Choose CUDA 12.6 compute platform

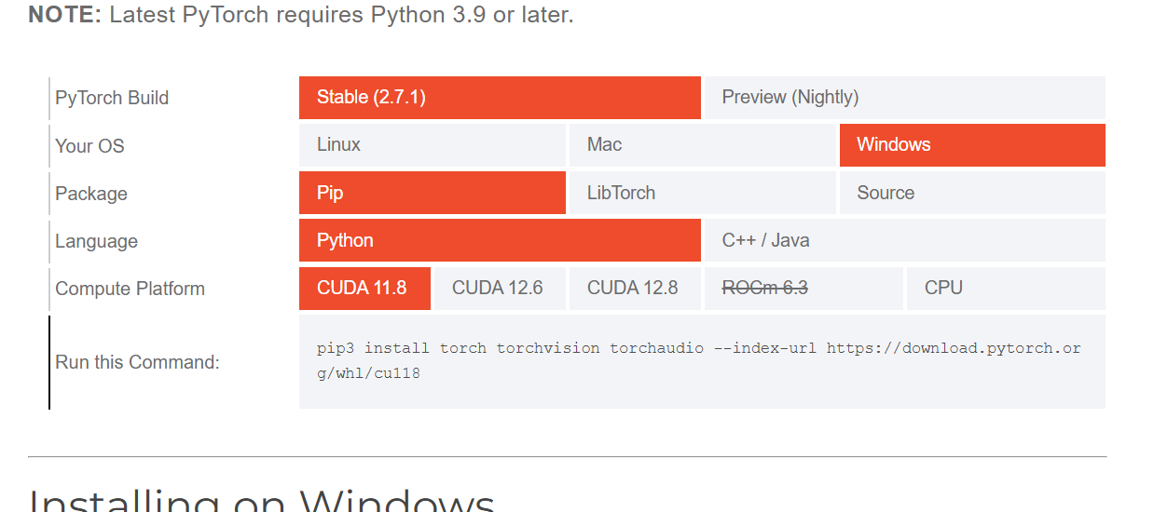500,289
